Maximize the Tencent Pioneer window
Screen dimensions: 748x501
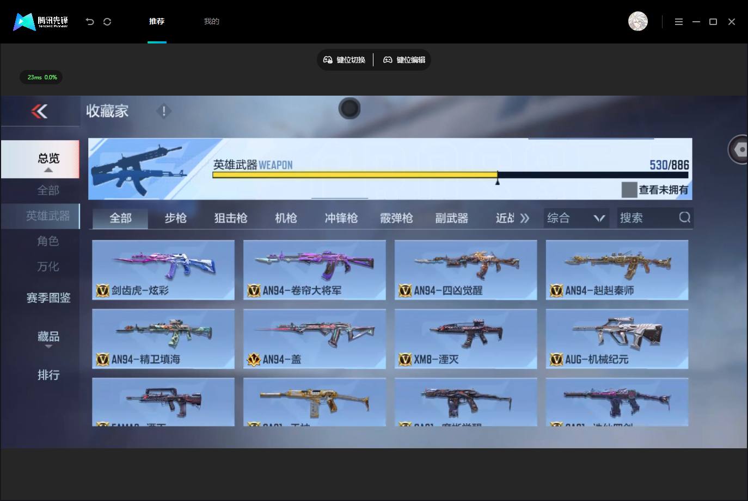tap(713, 22)
